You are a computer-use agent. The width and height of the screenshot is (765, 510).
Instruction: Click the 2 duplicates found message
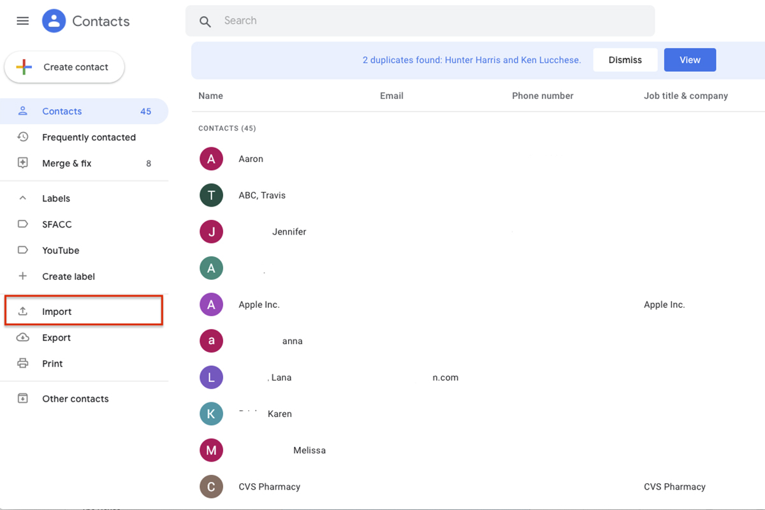(472, 60)
